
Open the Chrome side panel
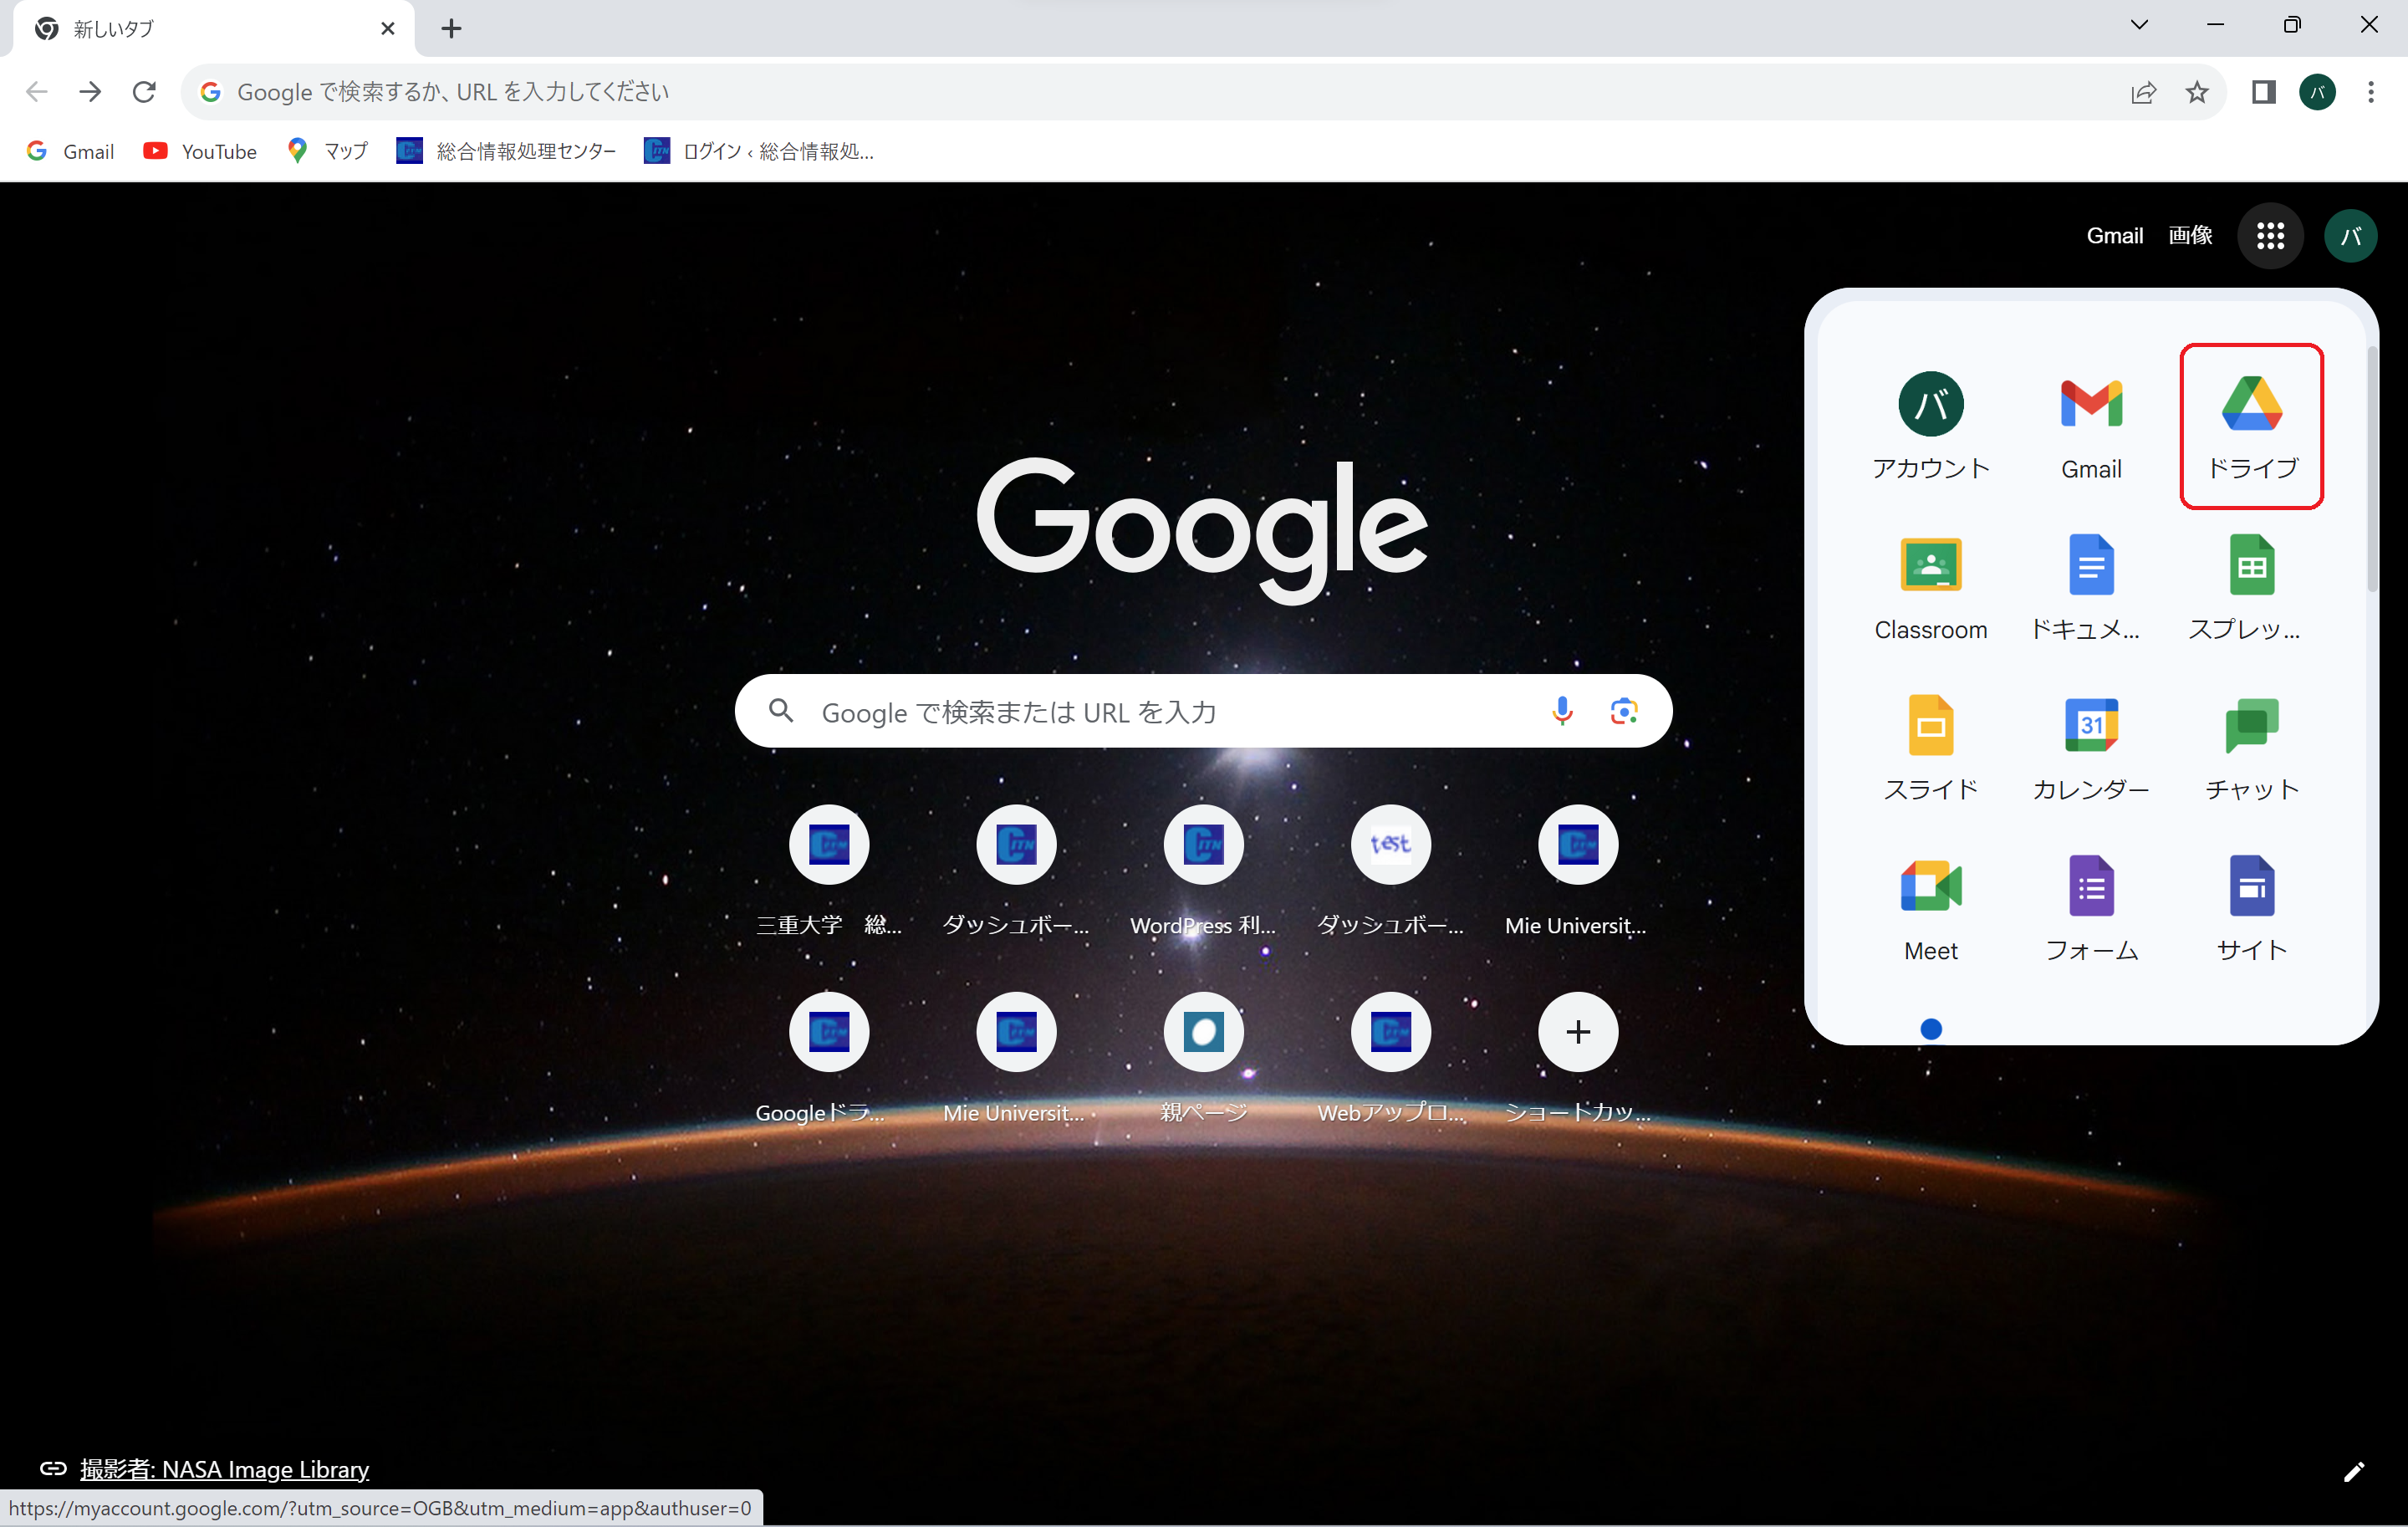2264,92
